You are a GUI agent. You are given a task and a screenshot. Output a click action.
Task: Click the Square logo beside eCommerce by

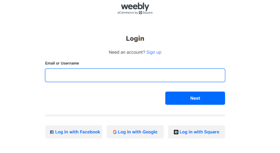141,13
